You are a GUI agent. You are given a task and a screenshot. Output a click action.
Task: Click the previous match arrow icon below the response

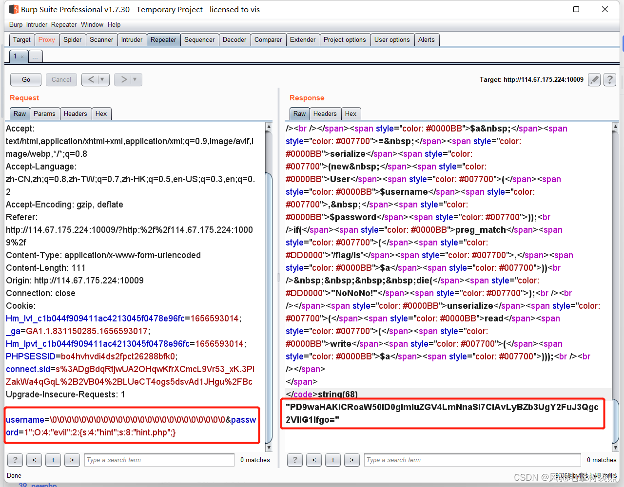pos(313,460)
